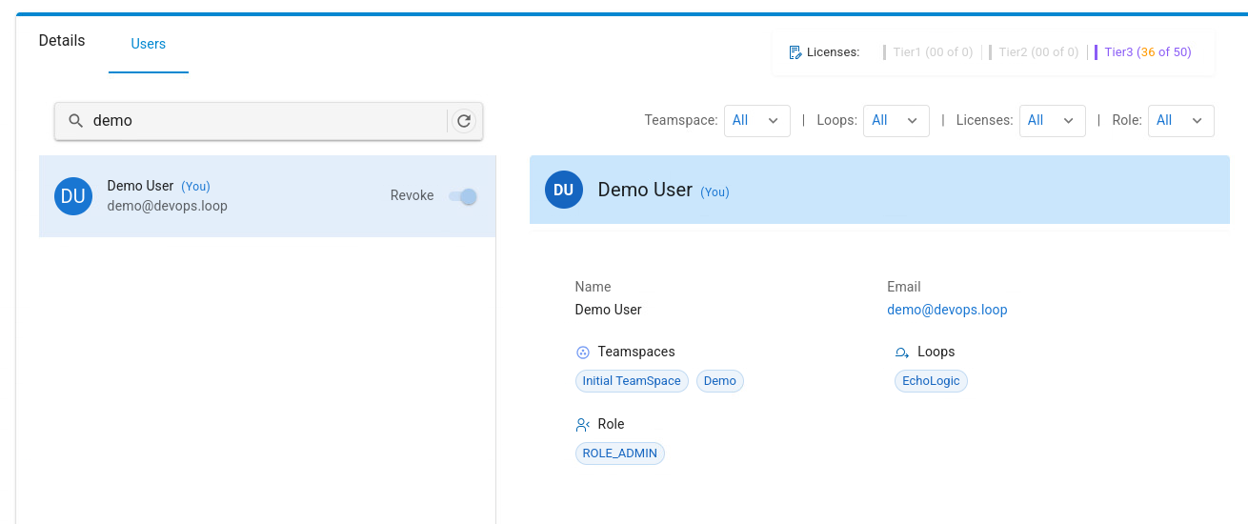Click the DU avatar in user list
Viewport: 1248px width, 524px height.
click(x=73, y=196)
